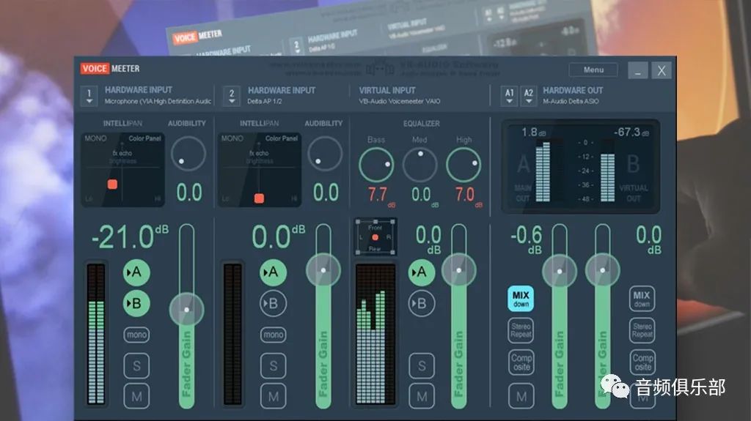Expand hardware input 2 device selector

tap(232, 96)
